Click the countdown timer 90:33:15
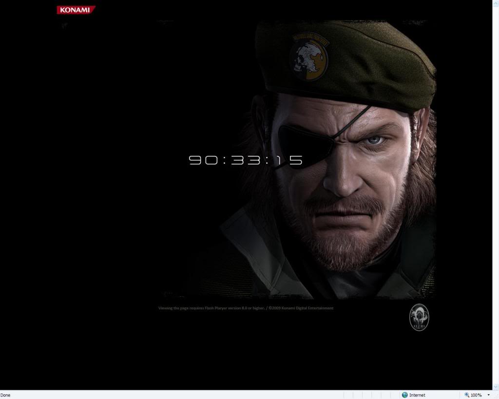 [246, 160]
